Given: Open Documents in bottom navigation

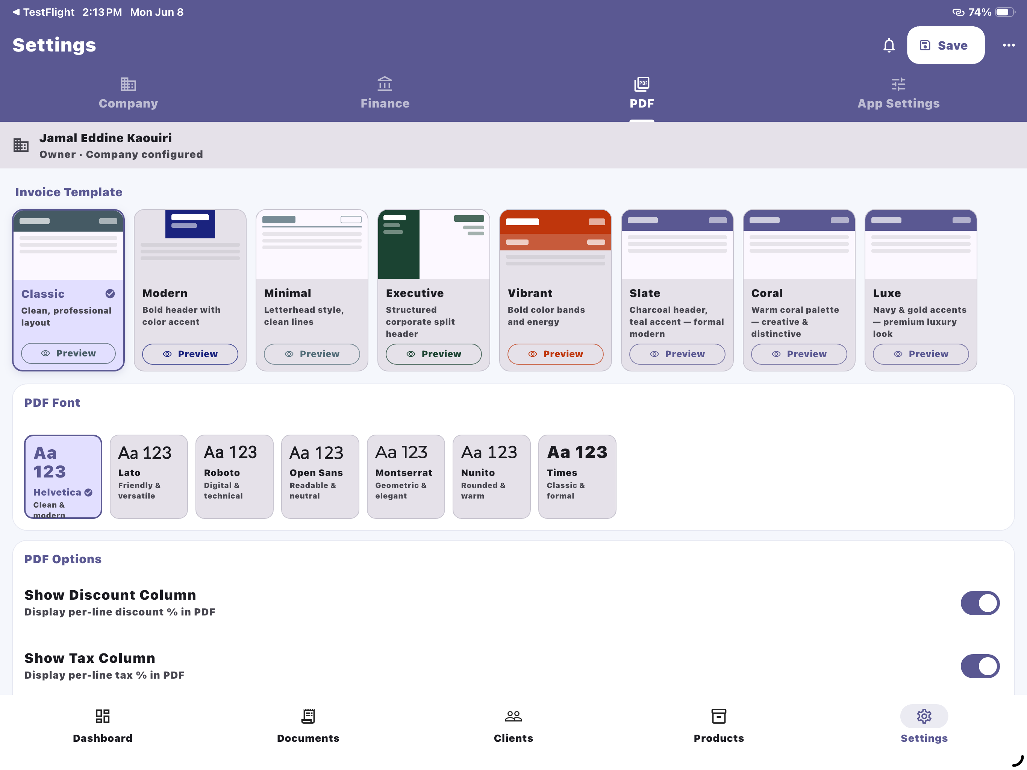Looking at the screenshot, I should [x=308, y=725].
